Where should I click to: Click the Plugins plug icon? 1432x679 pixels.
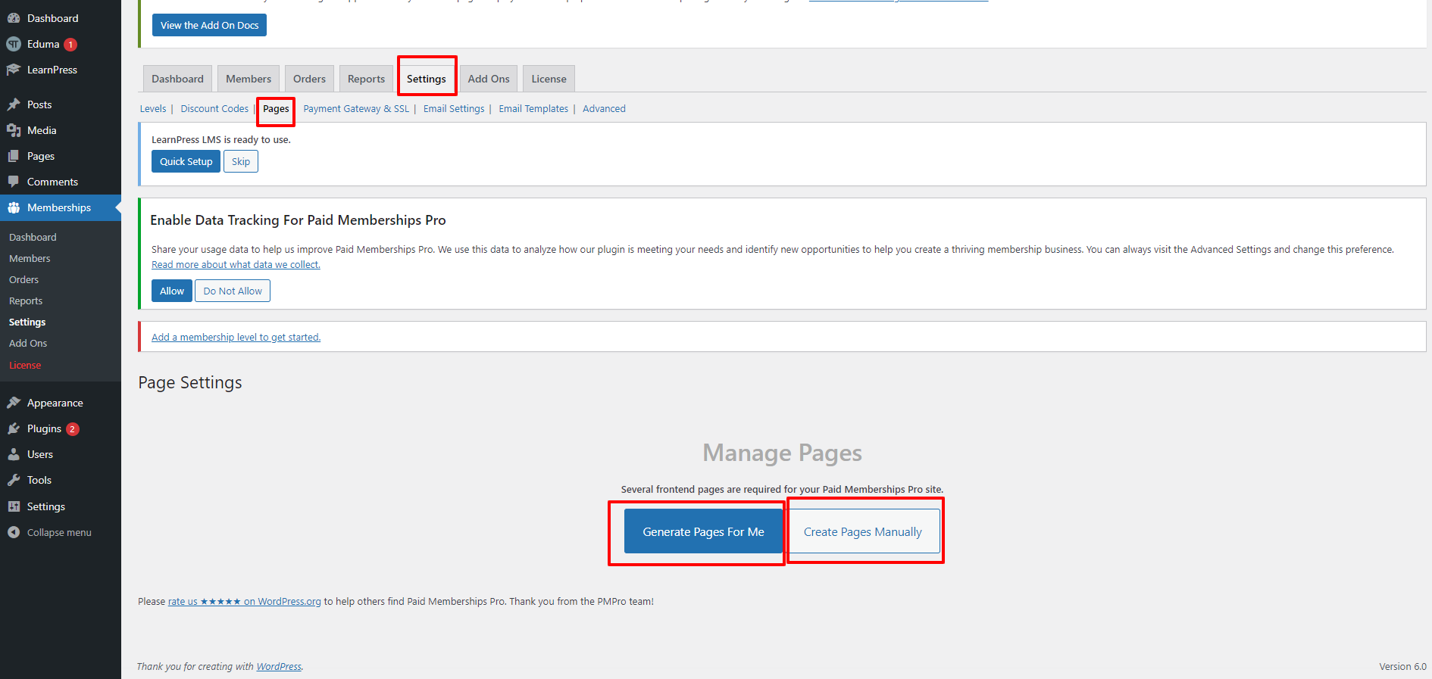(14, 428)
